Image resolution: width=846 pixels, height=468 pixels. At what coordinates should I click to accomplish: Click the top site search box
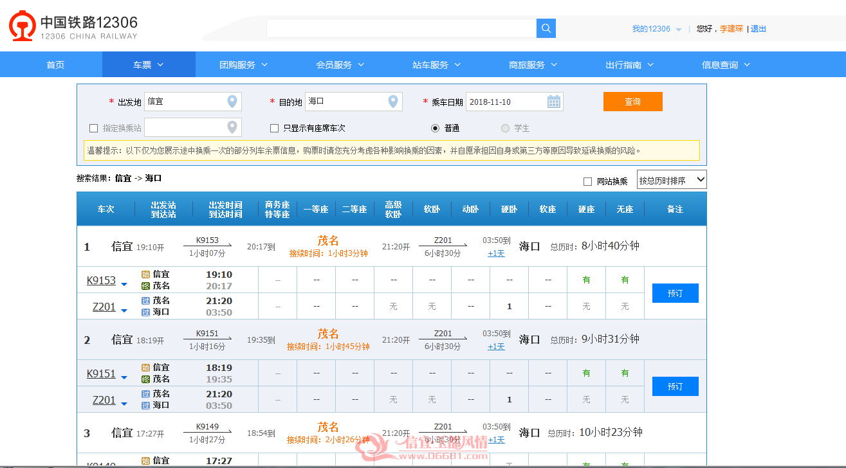pos(401,28)
